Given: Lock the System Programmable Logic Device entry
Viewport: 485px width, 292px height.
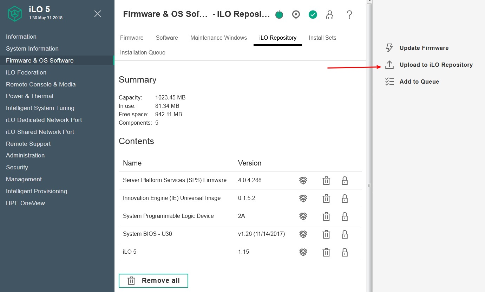Looking at the screenshot, I should click(345, 216).
